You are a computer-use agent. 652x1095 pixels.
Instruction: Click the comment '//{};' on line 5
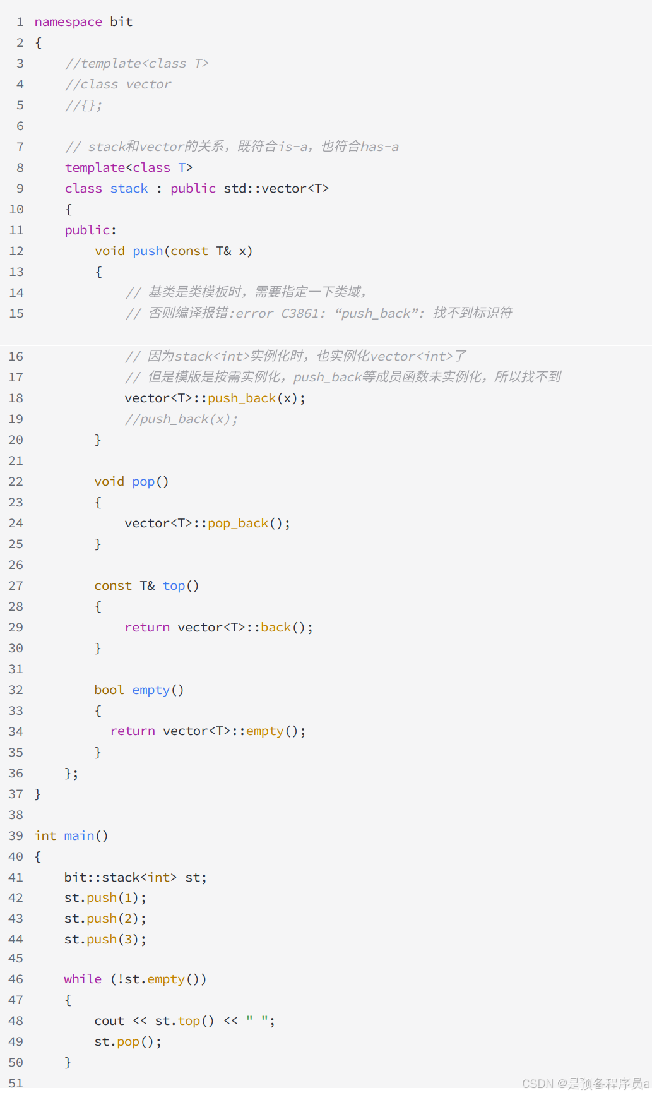tap(83, 105)
